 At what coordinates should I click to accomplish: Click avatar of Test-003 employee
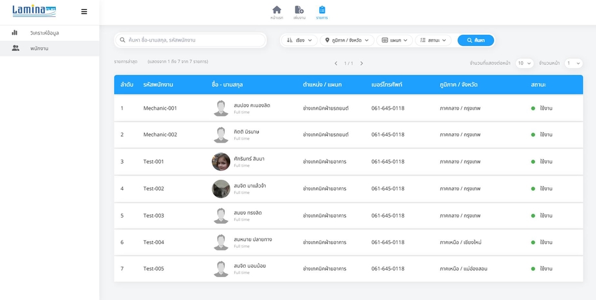[221, 216]
